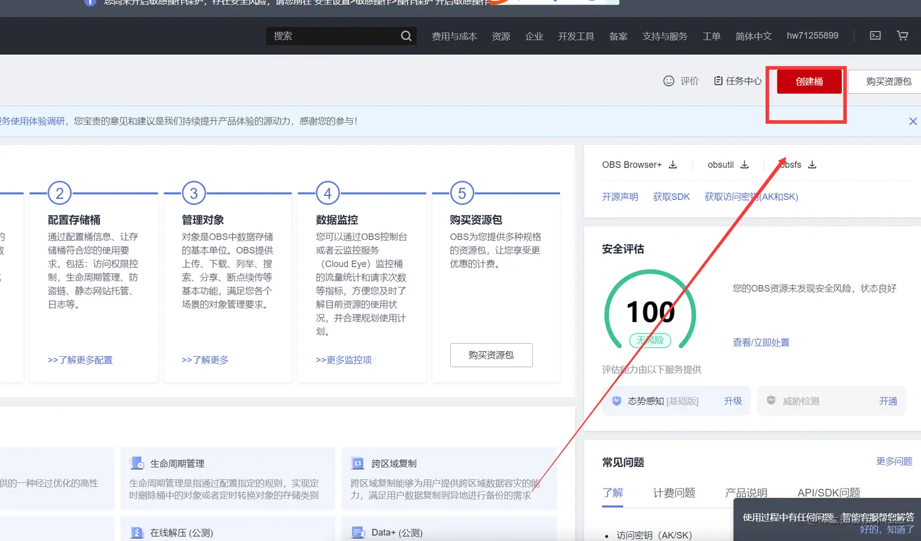Viewport: 921px width, 541px height.
Task: Open the 开发工具 menu
Action: (576, 37)
